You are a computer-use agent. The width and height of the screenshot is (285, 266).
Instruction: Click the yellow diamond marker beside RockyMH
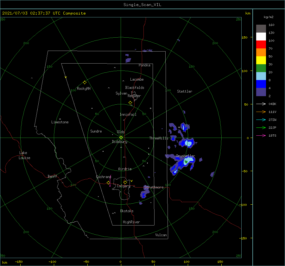85,83
